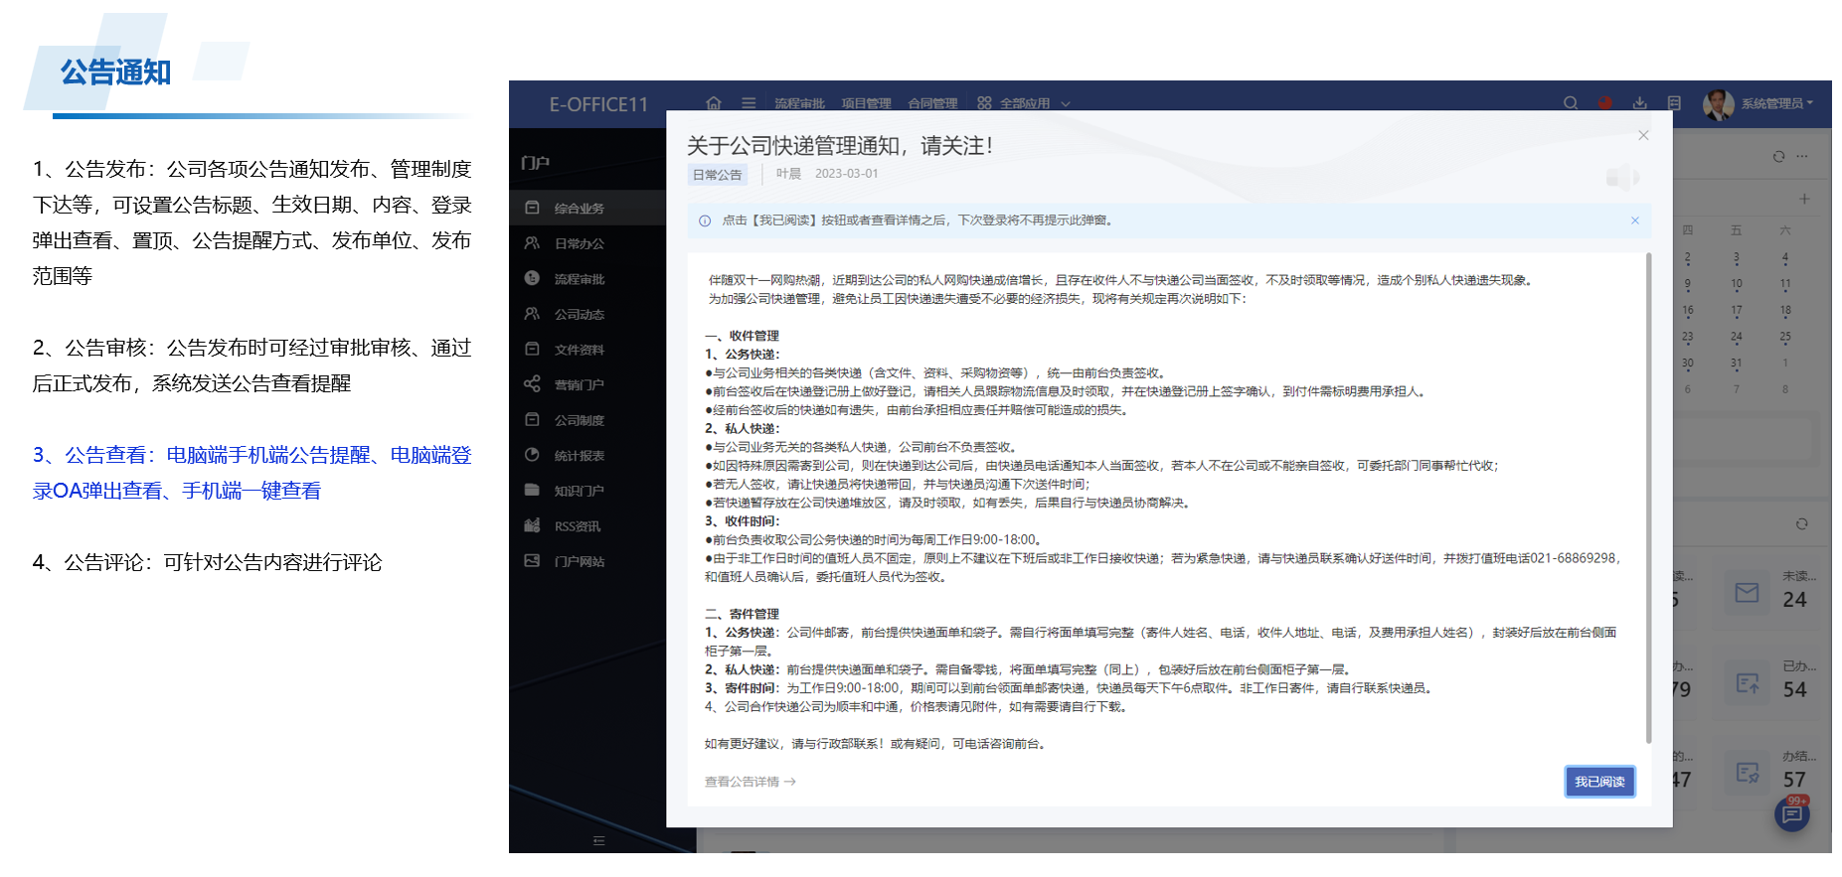The height and width of the screenshot is (877, 1842).
Task: Select calendar date 31
Action: 1737,364
